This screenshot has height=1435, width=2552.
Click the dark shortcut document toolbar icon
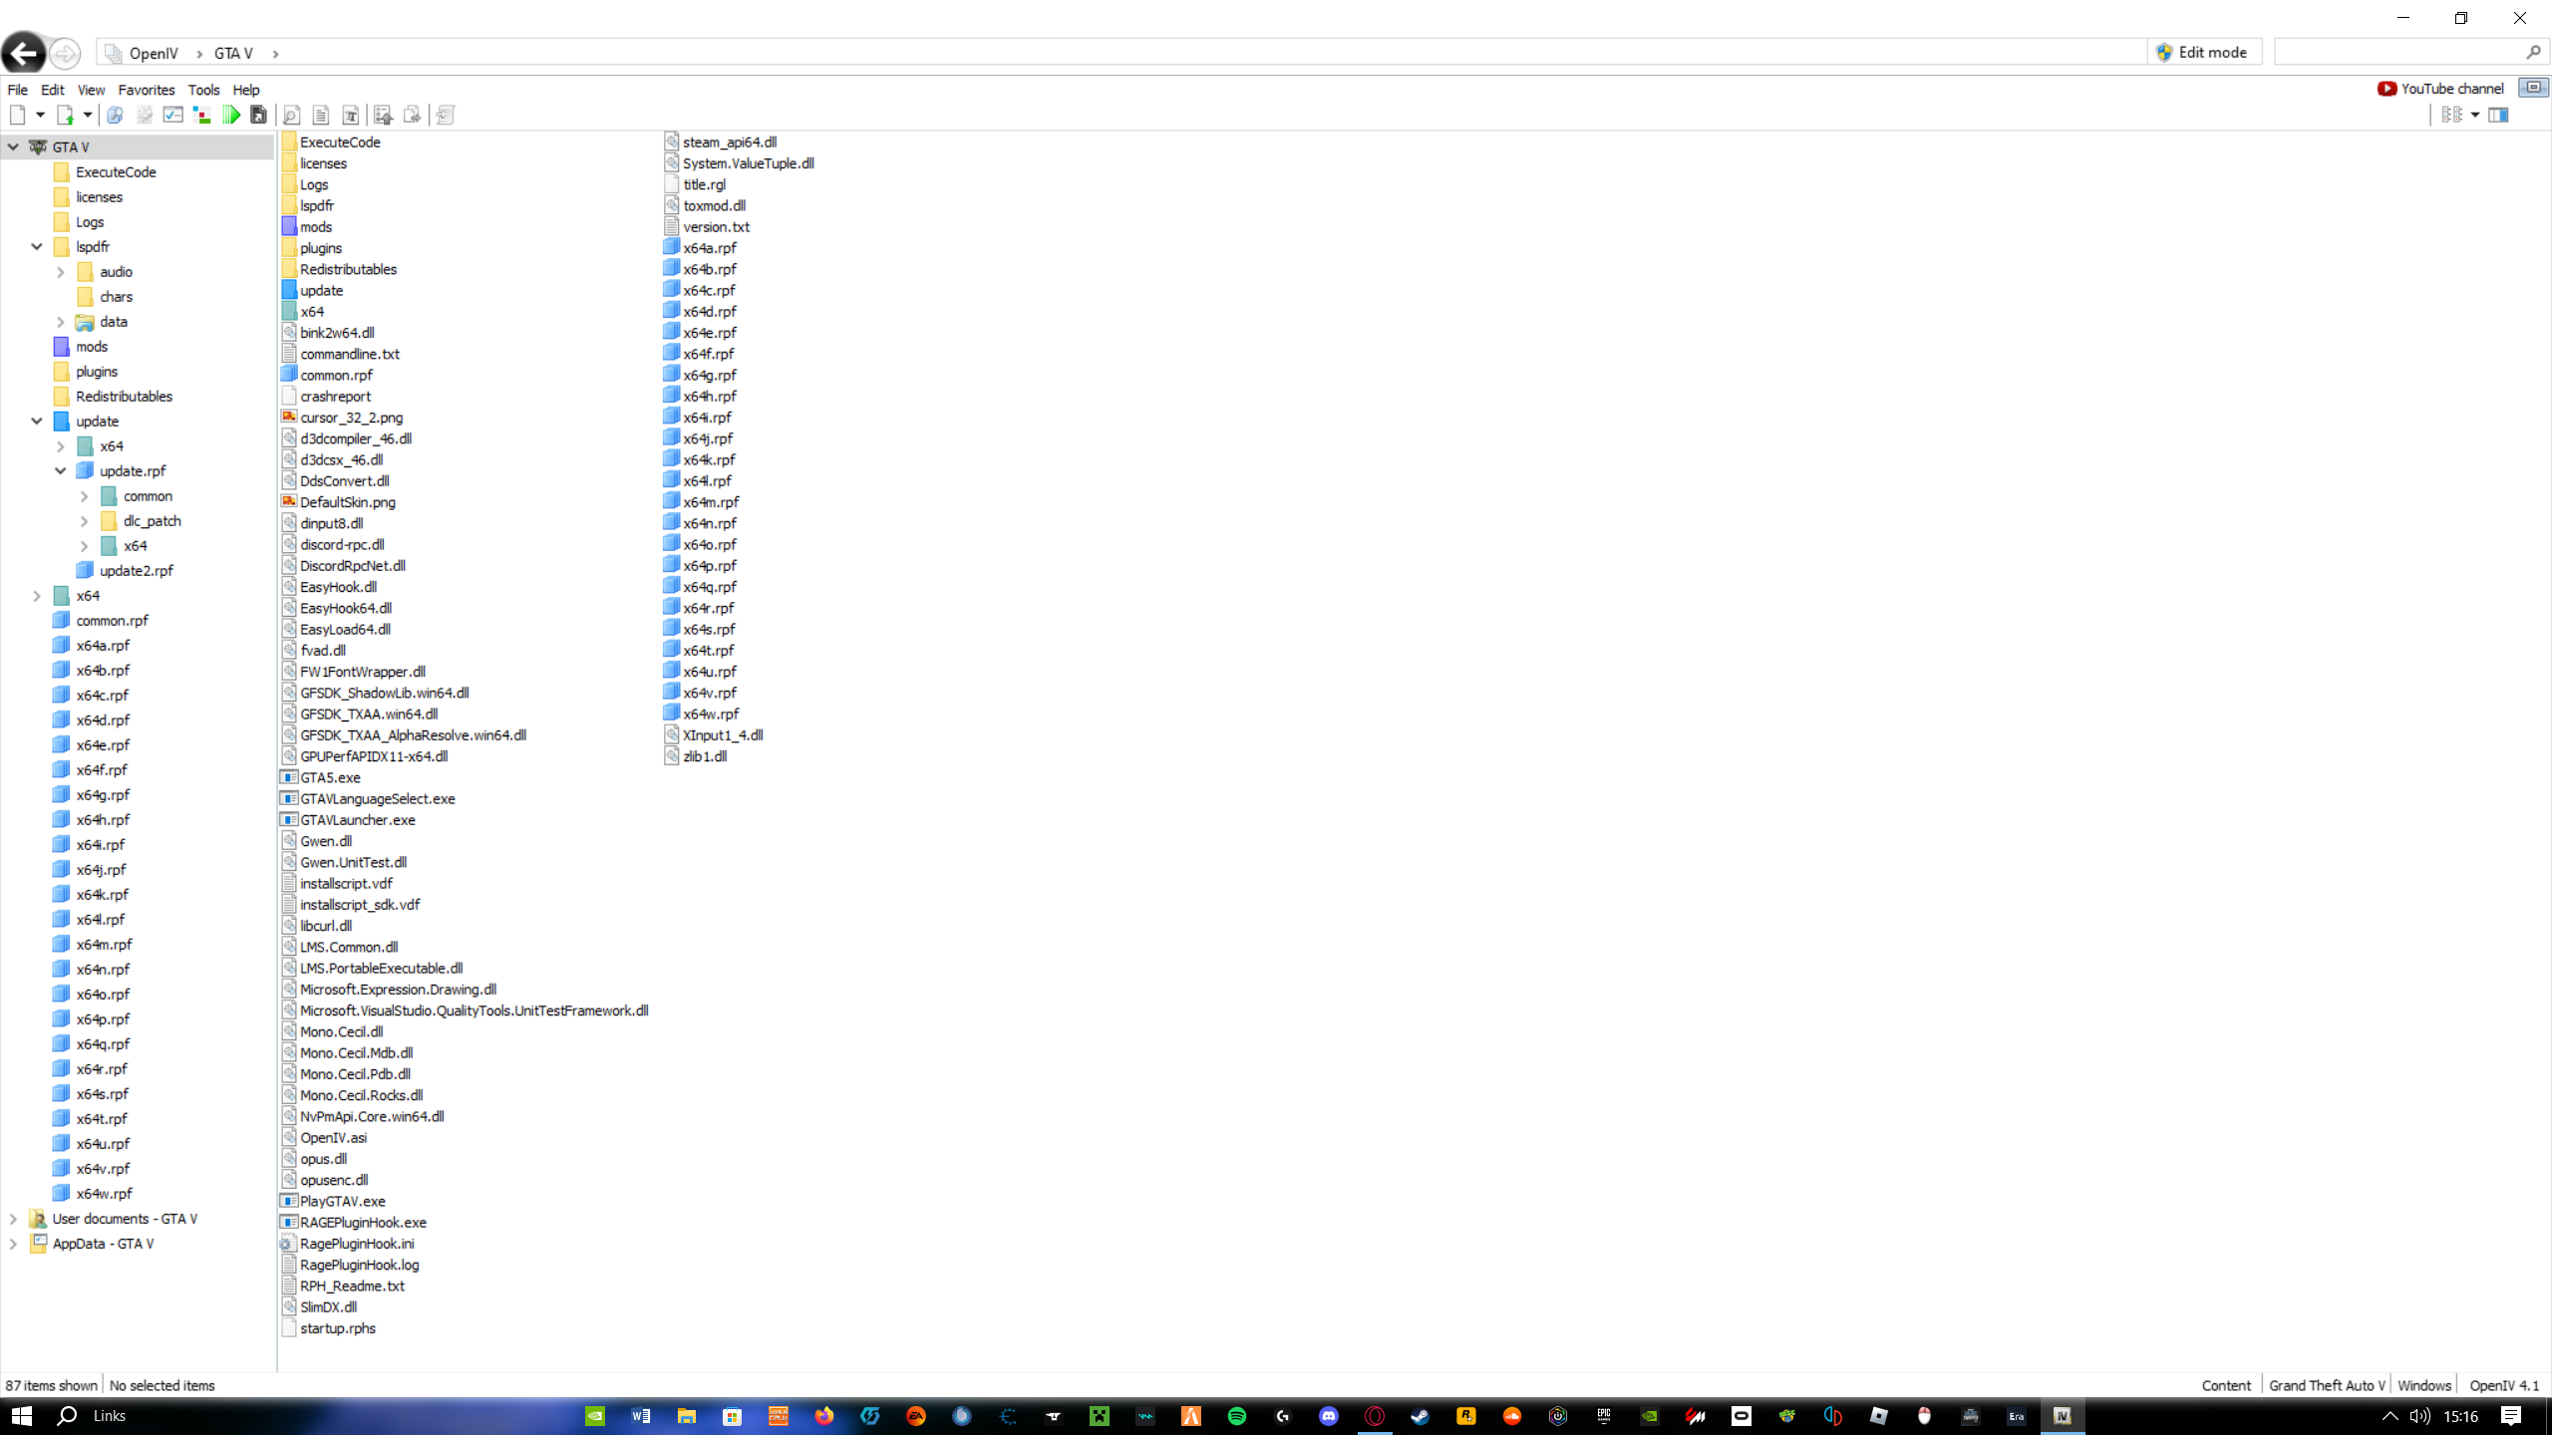coord(259,115)
